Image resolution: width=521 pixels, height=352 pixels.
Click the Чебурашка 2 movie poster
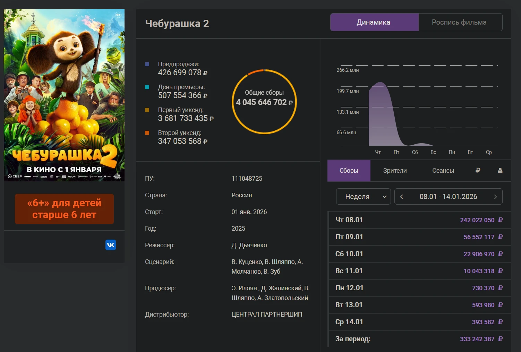click(x=64, y=95)
